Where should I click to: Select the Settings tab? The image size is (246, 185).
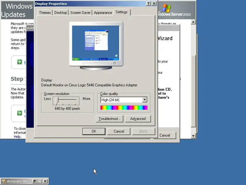point(121,12)
